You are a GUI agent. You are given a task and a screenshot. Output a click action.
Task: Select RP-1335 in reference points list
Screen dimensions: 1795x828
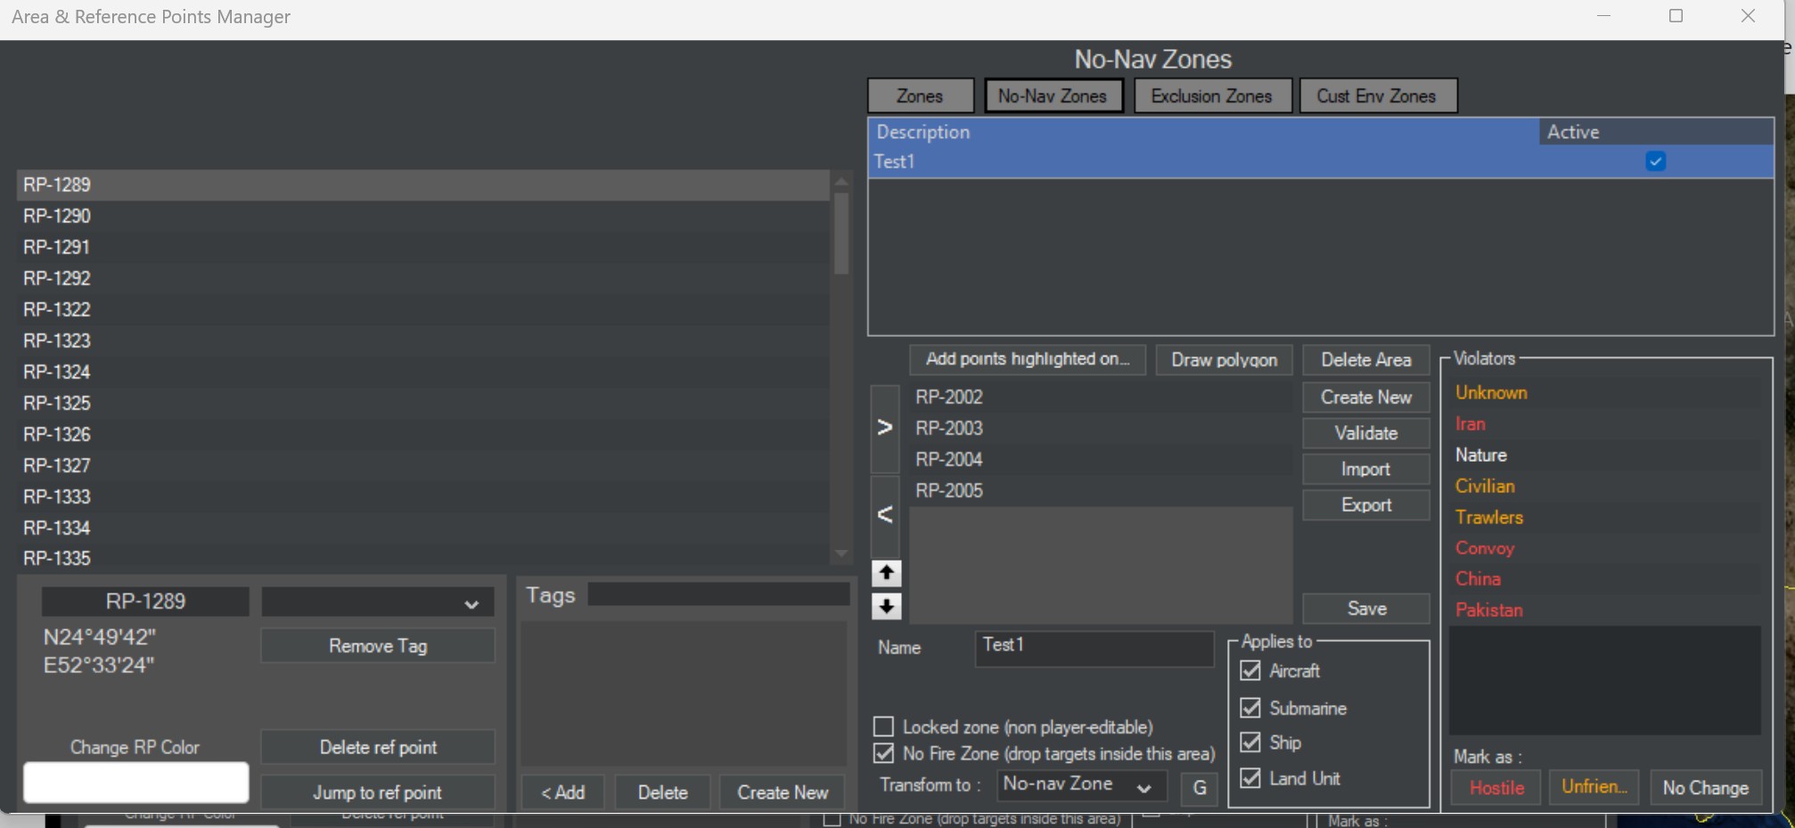[423, 558]
